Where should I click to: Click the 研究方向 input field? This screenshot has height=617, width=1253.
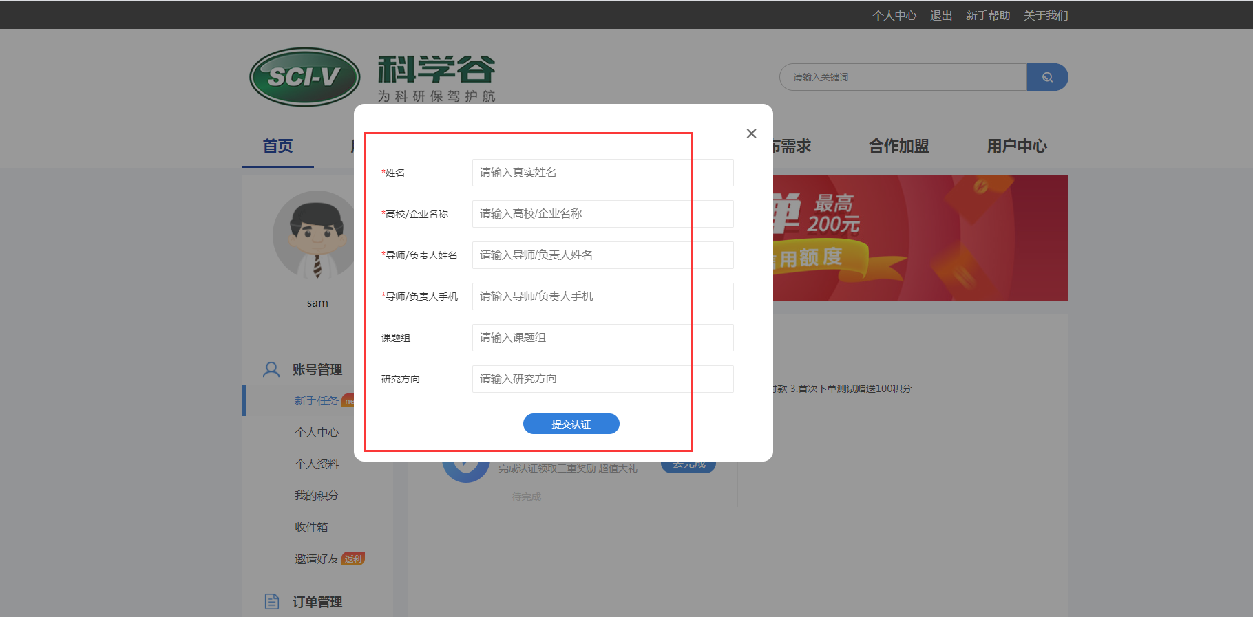point(602,379)
